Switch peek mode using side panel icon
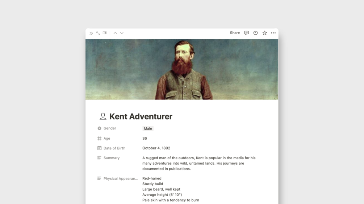Screen dimensions: 364x204 point(105,33)
